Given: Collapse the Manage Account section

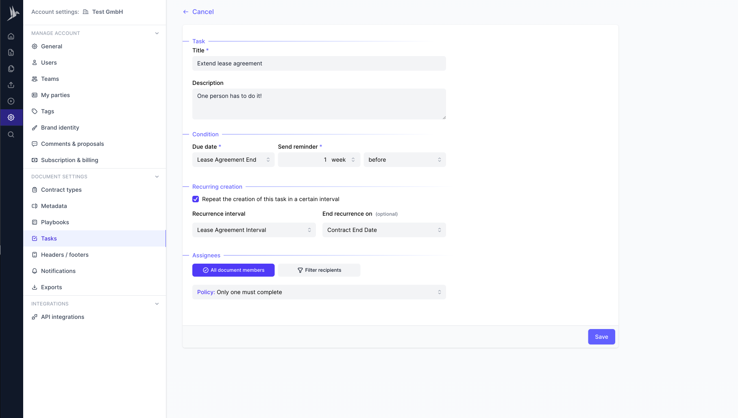Looking at the screenshot, I should (157, 33).
